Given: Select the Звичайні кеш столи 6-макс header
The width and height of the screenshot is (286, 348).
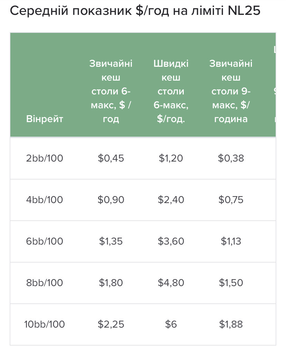Looking at the screenshot, I should pyautogui.click(x=111, y=91).
